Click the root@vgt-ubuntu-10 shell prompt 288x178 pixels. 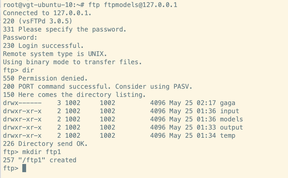38,5
